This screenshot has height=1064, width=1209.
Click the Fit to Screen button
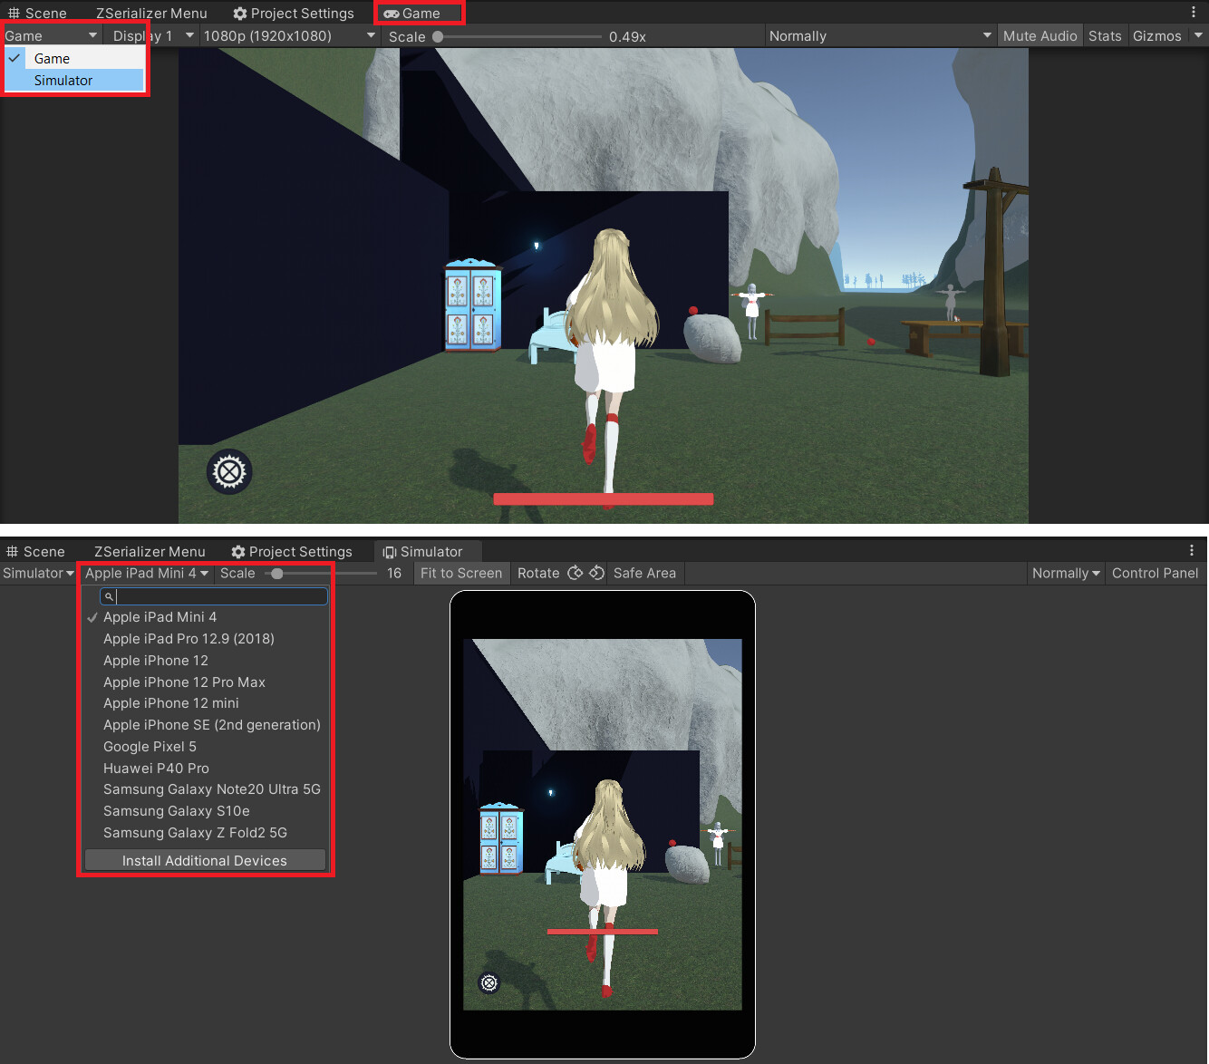coord(461,573)
